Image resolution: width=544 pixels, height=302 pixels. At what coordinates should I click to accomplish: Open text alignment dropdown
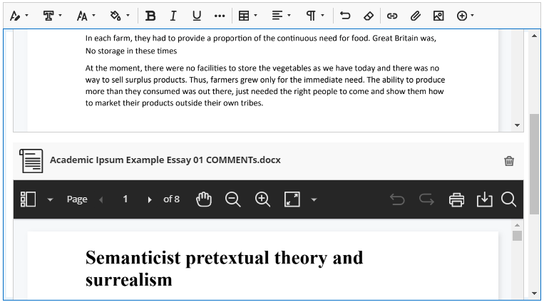(282, 15)
